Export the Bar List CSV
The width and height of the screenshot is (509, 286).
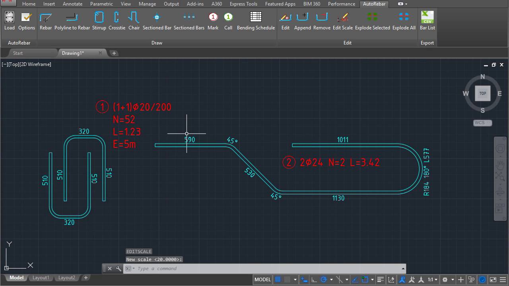427,21
